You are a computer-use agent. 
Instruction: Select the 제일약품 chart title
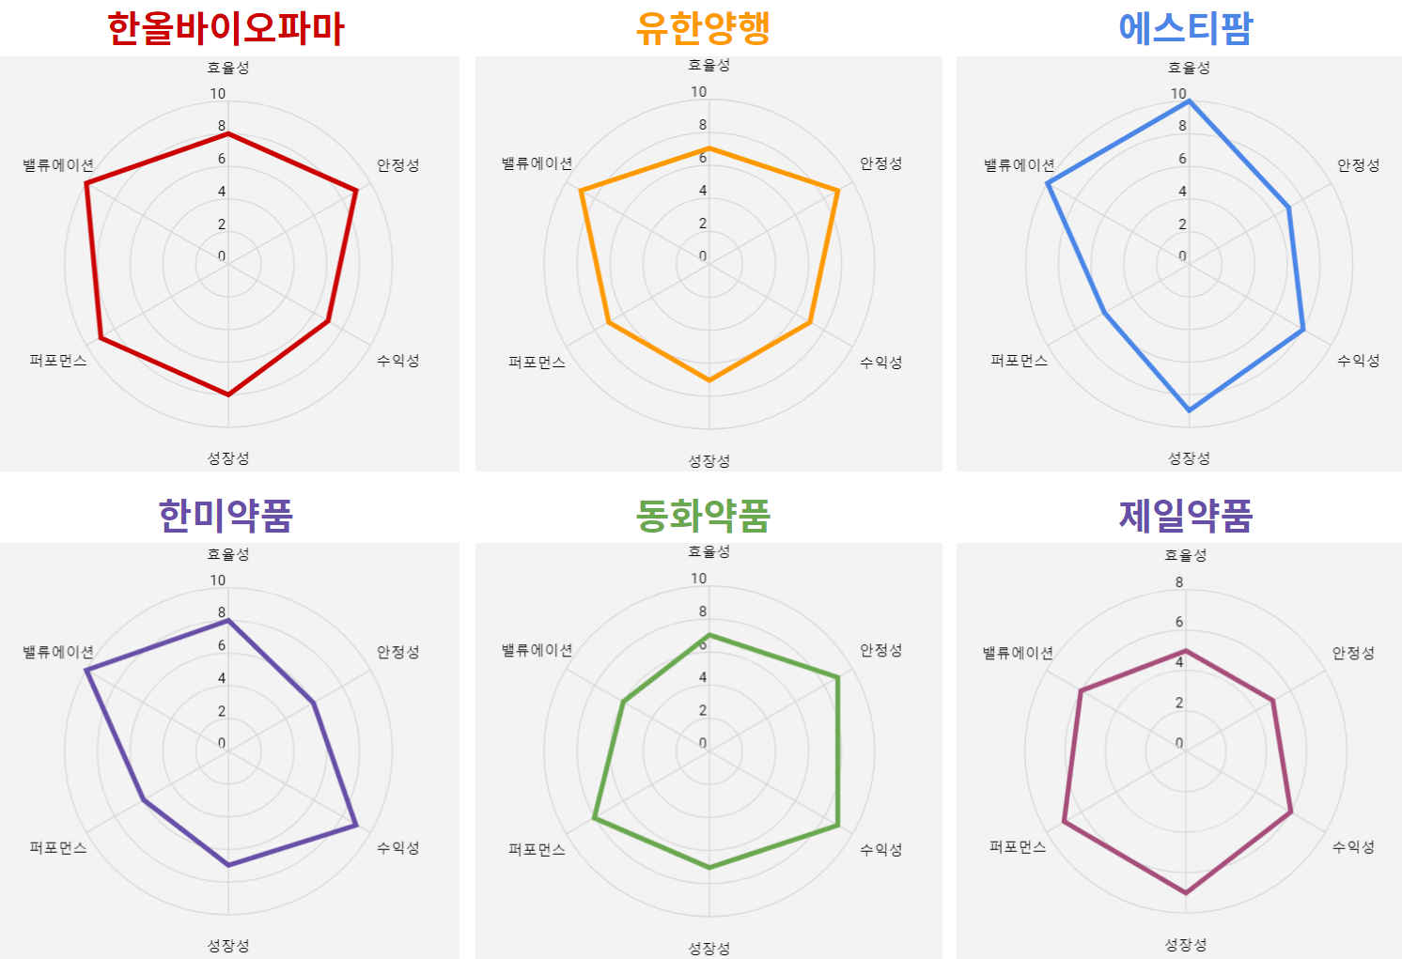click(x=1186, y=515)
